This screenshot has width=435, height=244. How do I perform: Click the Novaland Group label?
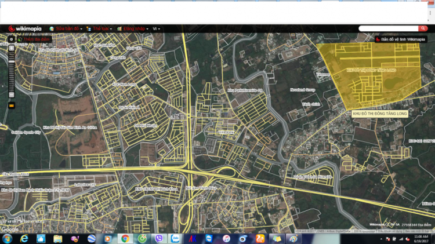pyautogui.click(x=302, y=90)
